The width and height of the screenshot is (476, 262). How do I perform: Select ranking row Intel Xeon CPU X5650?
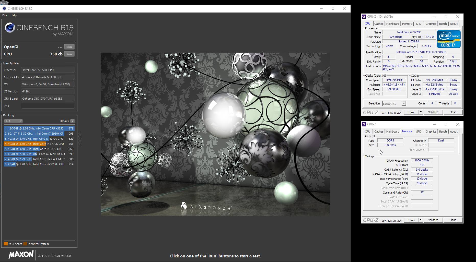point(39,128)
